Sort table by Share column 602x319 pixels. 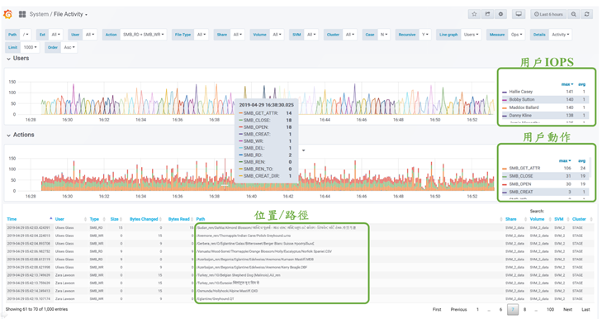[510, 219]
